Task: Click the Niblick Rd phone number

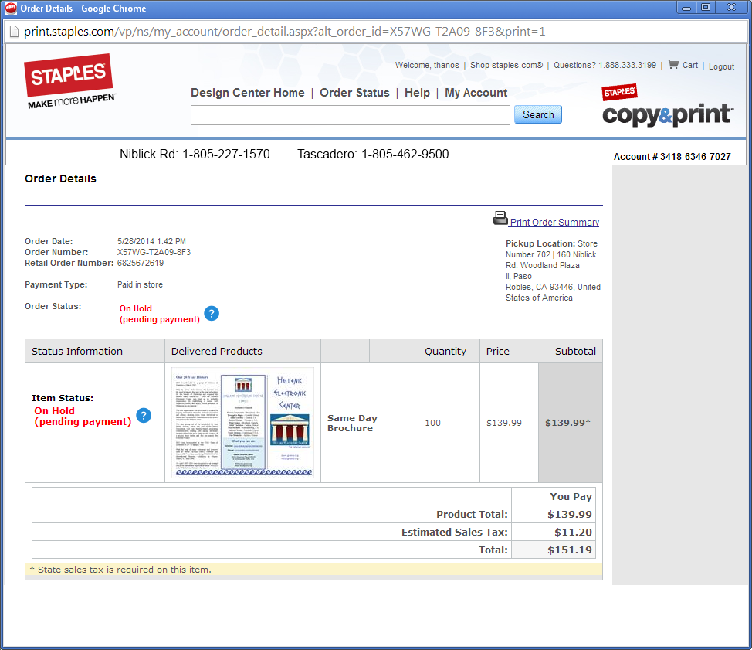Action: 226,154
